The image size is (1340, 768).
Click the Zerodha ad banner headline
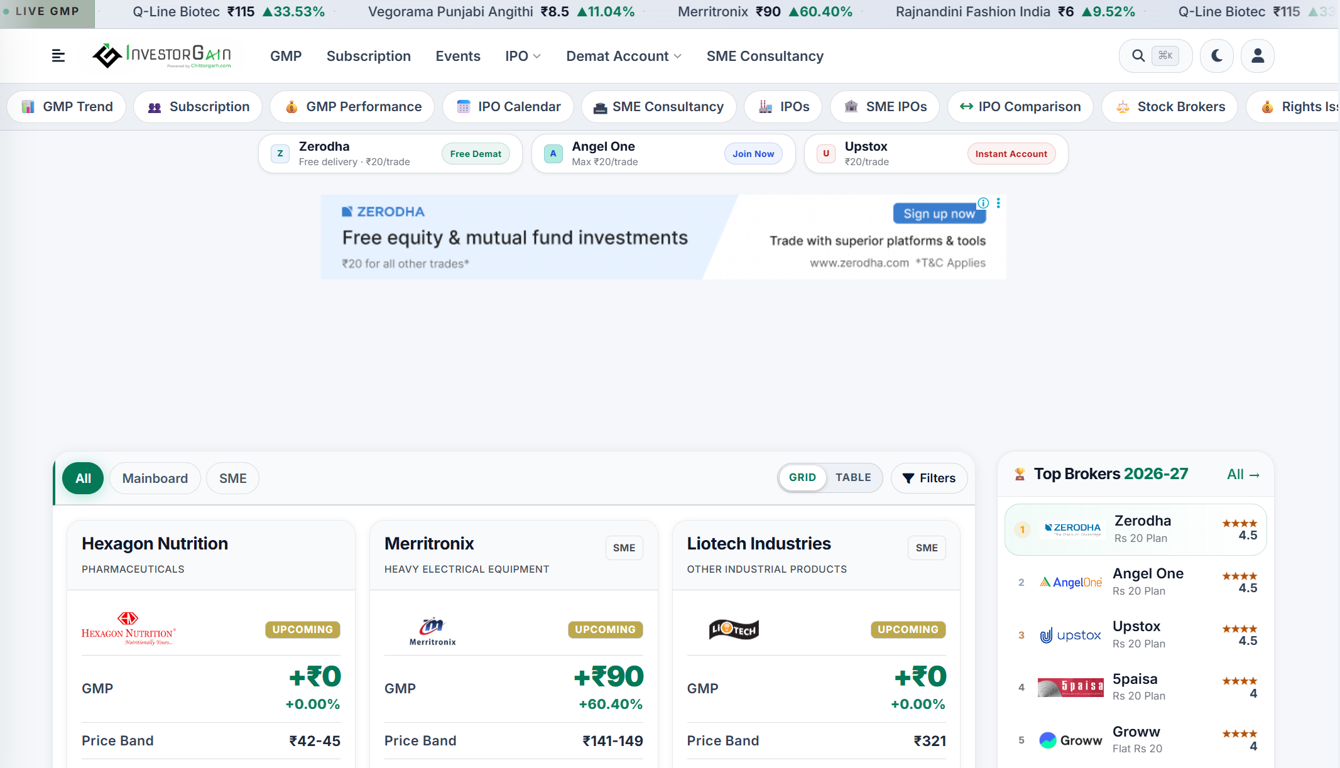[515, 237]
